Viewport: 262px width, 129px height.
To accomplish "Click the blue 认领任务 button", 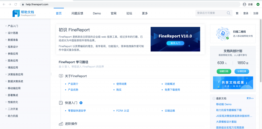I will [x=242, y=71].
